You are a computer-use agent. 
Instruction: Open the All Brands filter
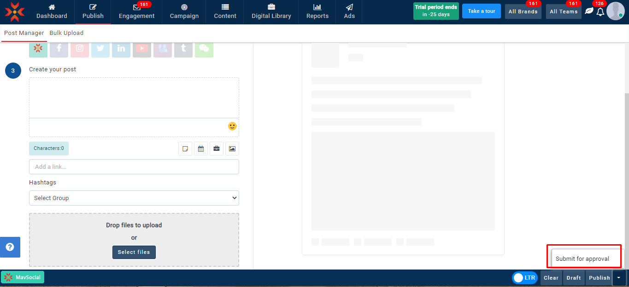coord(523,11)
